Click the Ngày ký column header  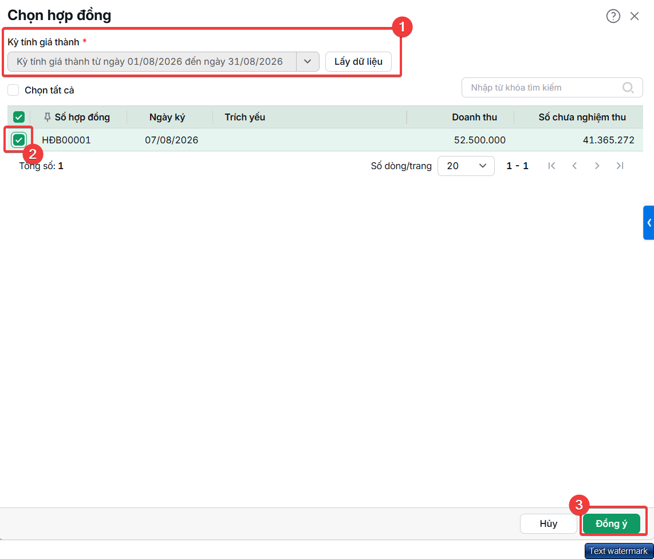(167, 118)
